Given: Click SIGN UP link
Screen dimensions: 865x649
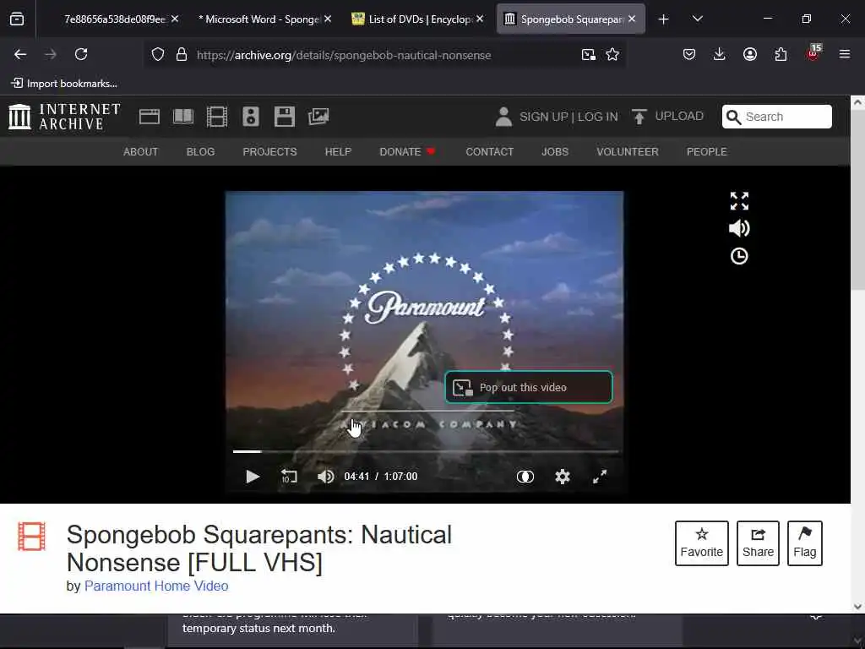Looking at the screenshot, I should [x=543, y=117].
